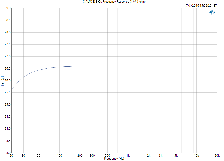This screenshot has width=224, height=161.
Task: Click the 25.5 gain axis value
Action: click(8, 92)
